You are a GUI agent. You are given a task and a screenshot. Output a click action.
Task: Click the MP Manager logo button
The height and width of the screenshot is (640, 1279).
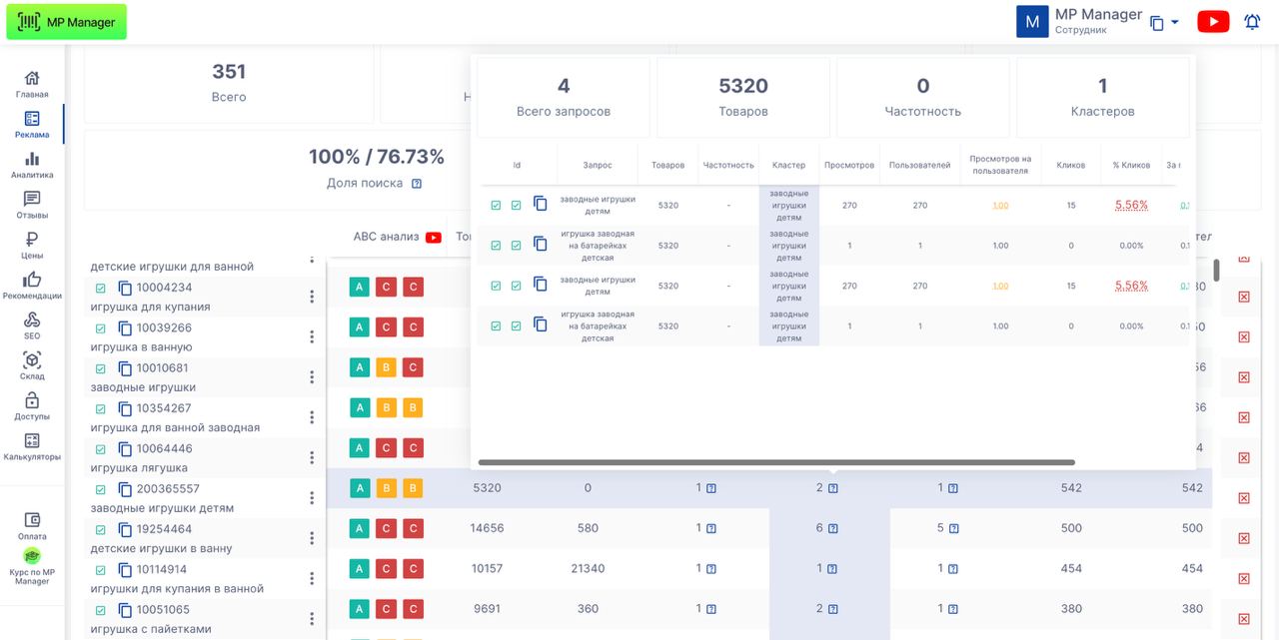[67, 22]
